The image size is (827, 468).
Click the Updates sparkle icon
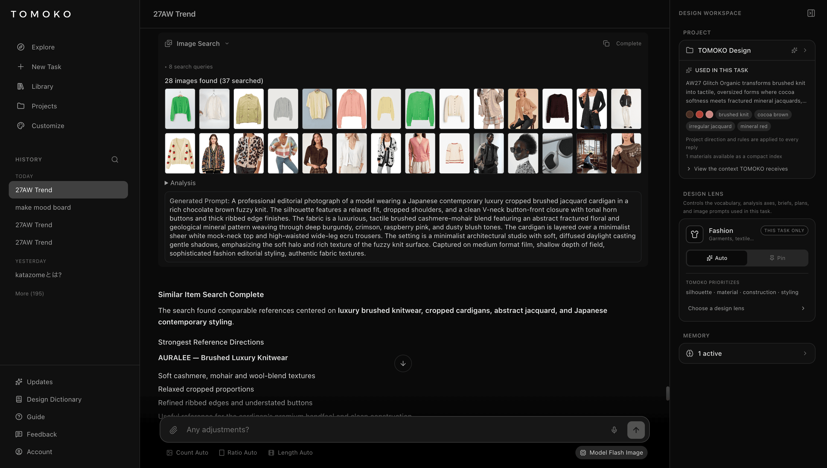coord(19,381)
